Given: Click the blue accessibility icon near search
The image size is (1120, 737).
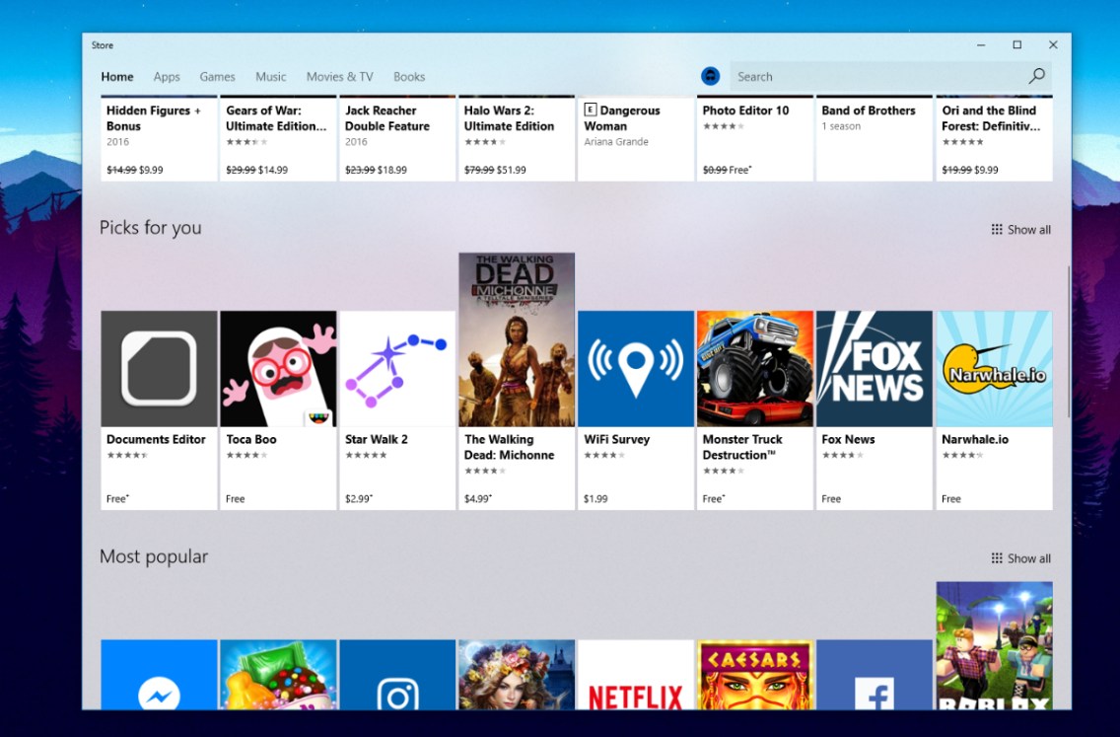Looking at the screenshot, I should (710, 76).
